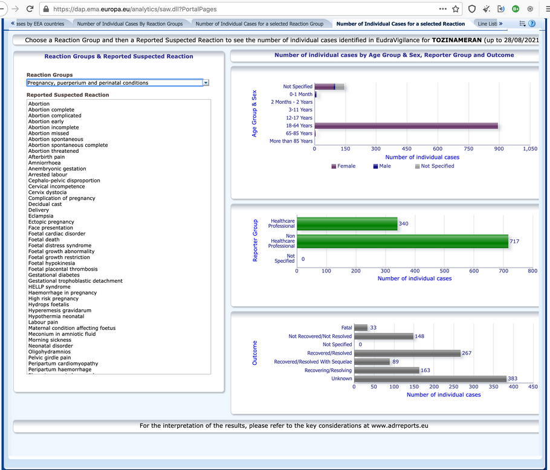The height and width of the screenshot is (470, 550).
Task: Select HELLP syndrome reaction
Action: coord(50,287)
